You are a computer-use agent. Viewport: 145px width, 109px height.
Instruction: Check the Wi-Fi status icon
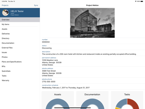tap(136, 1)
